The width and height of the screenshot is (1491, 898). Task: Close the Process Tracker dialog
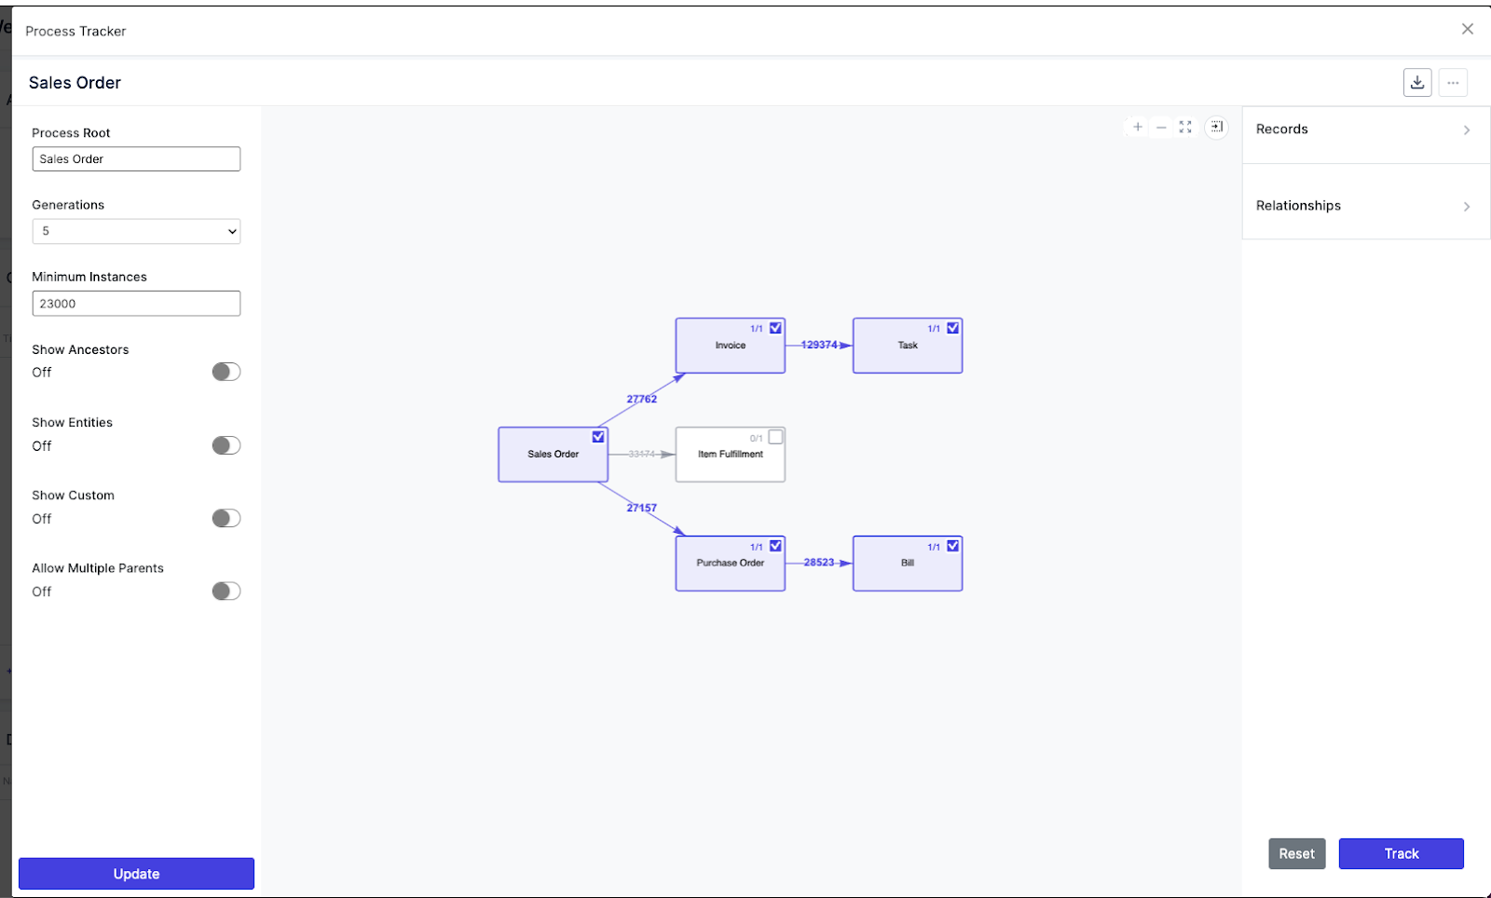click(1468, 29)
